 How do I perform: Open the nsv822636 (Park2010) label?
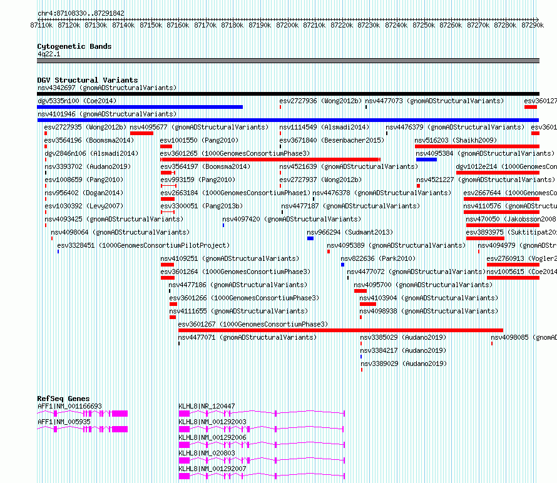(378, 258)
